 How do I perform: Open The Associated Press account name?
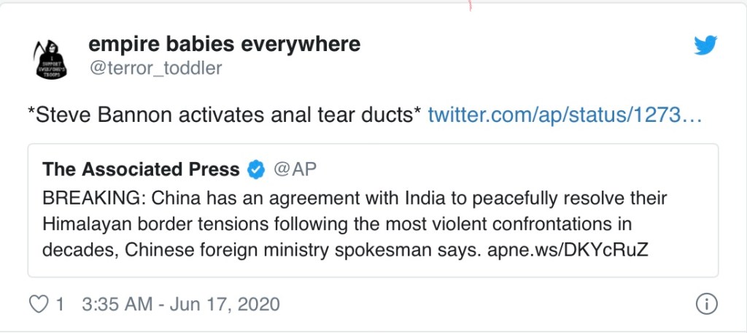pos(141,169)
